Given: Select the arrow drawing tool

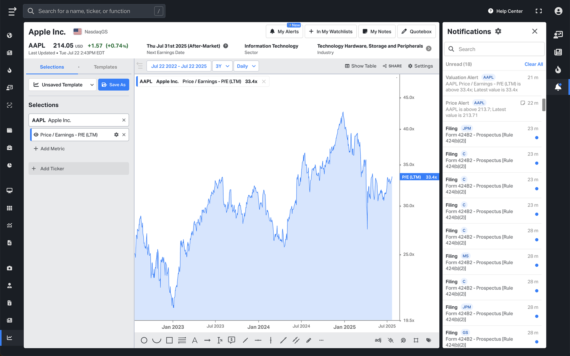Looking at the screenshot, I should 207,340.
